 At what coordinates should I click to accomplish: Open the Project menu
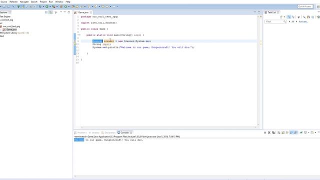pos(43,1)
